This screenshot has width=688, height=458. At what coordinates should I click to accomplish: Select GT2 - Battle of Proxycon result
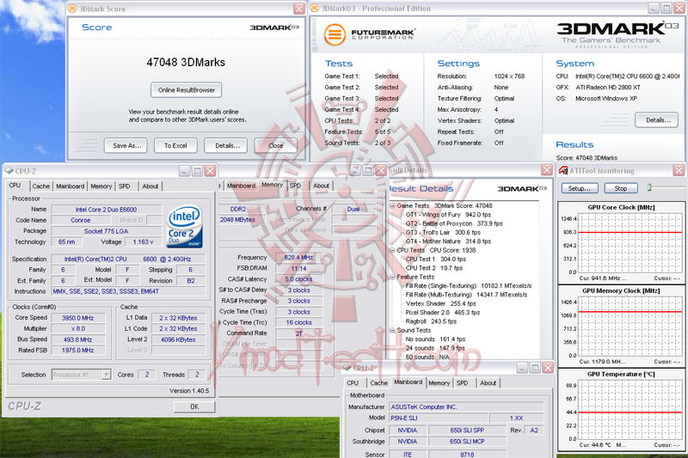tap(454, 223)
